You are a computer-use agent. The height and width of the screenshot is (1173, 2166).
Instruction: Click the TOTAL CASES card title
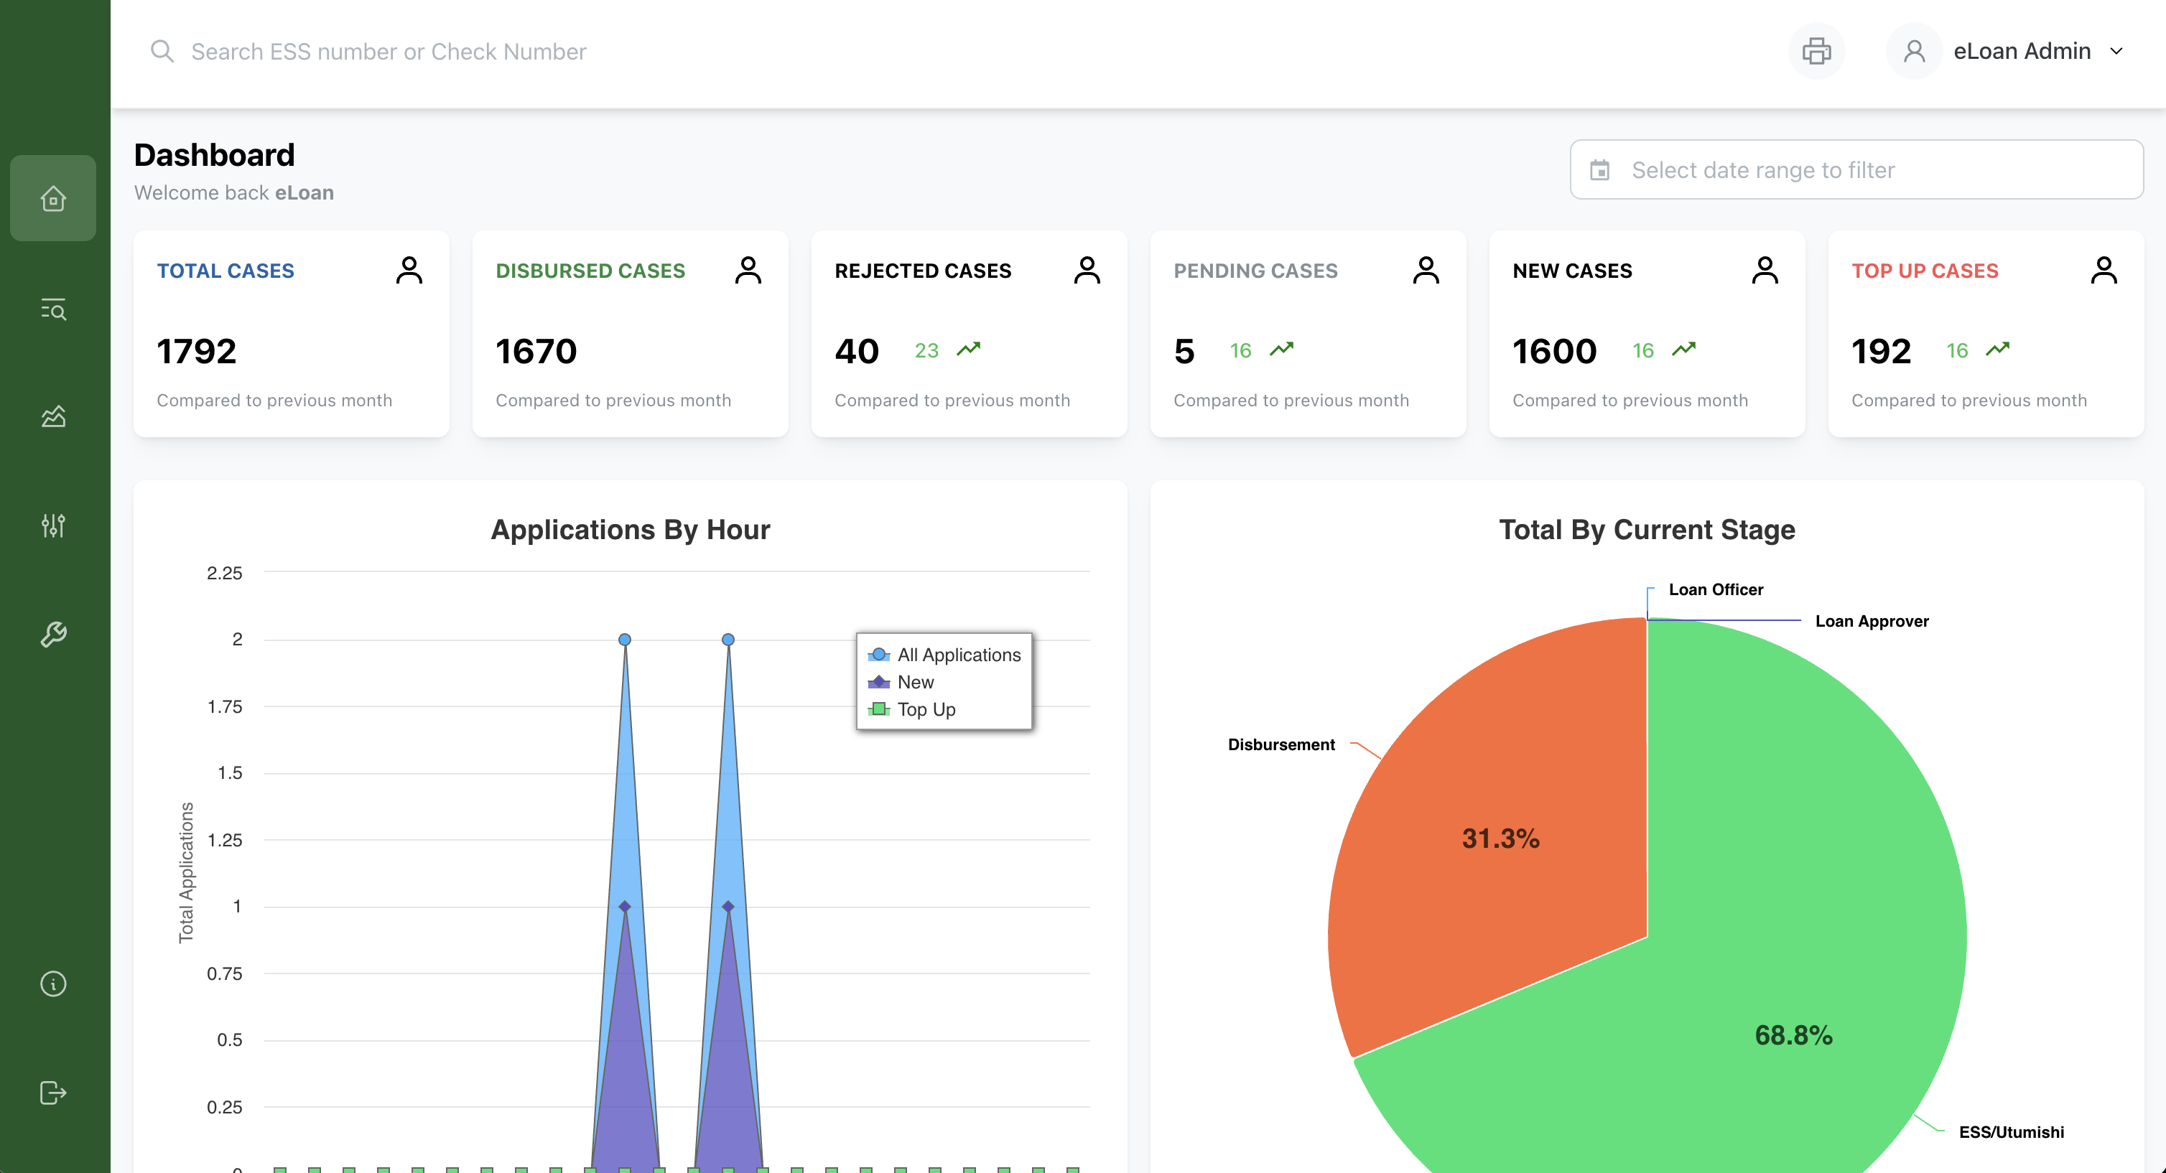[226, 271]
